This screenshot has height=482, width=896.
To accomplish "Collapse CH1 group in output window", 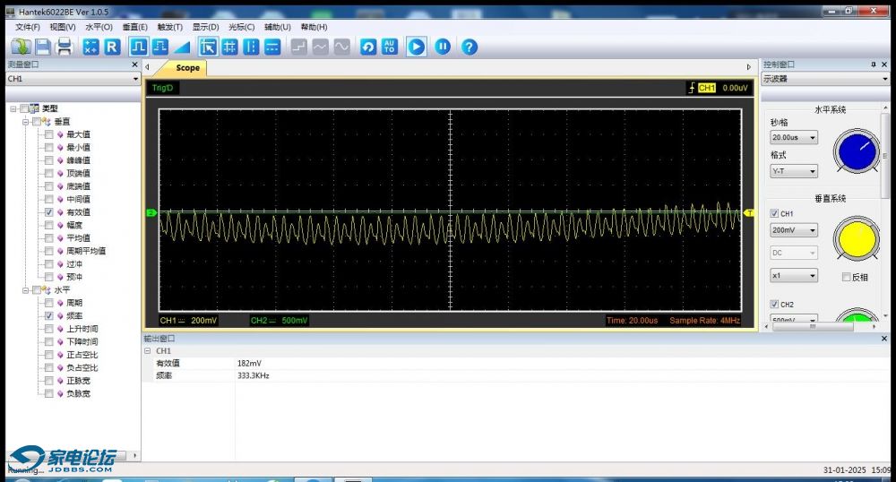I will click(x=148, y=350).
